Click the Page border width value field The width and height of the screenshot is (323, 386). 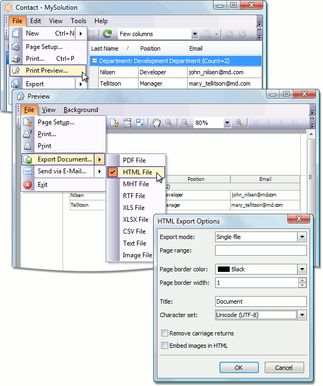tap(257, 283)
